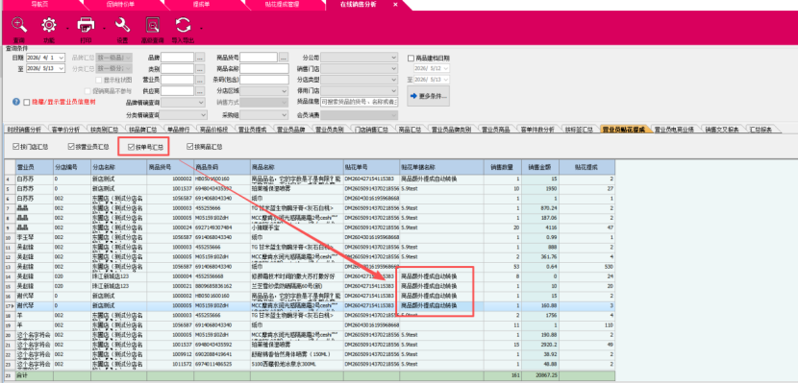
Task: Open the 时段销售分析 report tab
Action: [x=24, y=130]
